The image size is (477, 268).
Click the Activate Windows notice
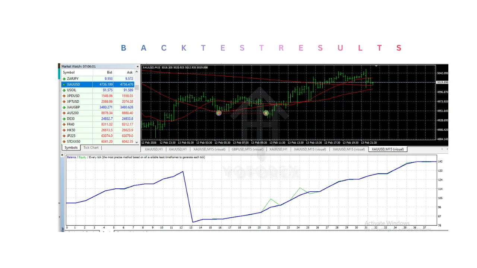[387, 223]
